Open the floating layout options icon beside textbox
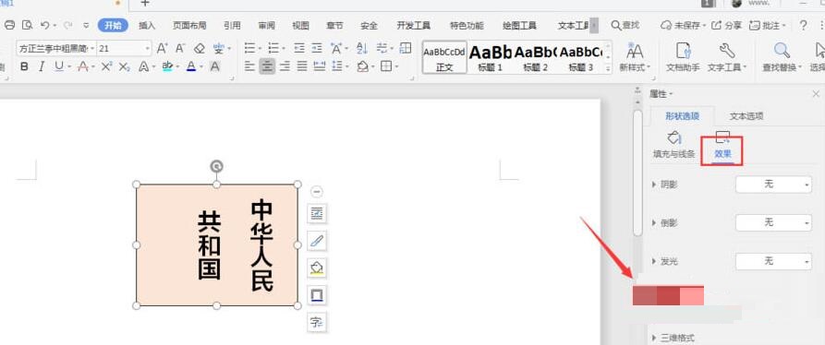 click(317, 214)
